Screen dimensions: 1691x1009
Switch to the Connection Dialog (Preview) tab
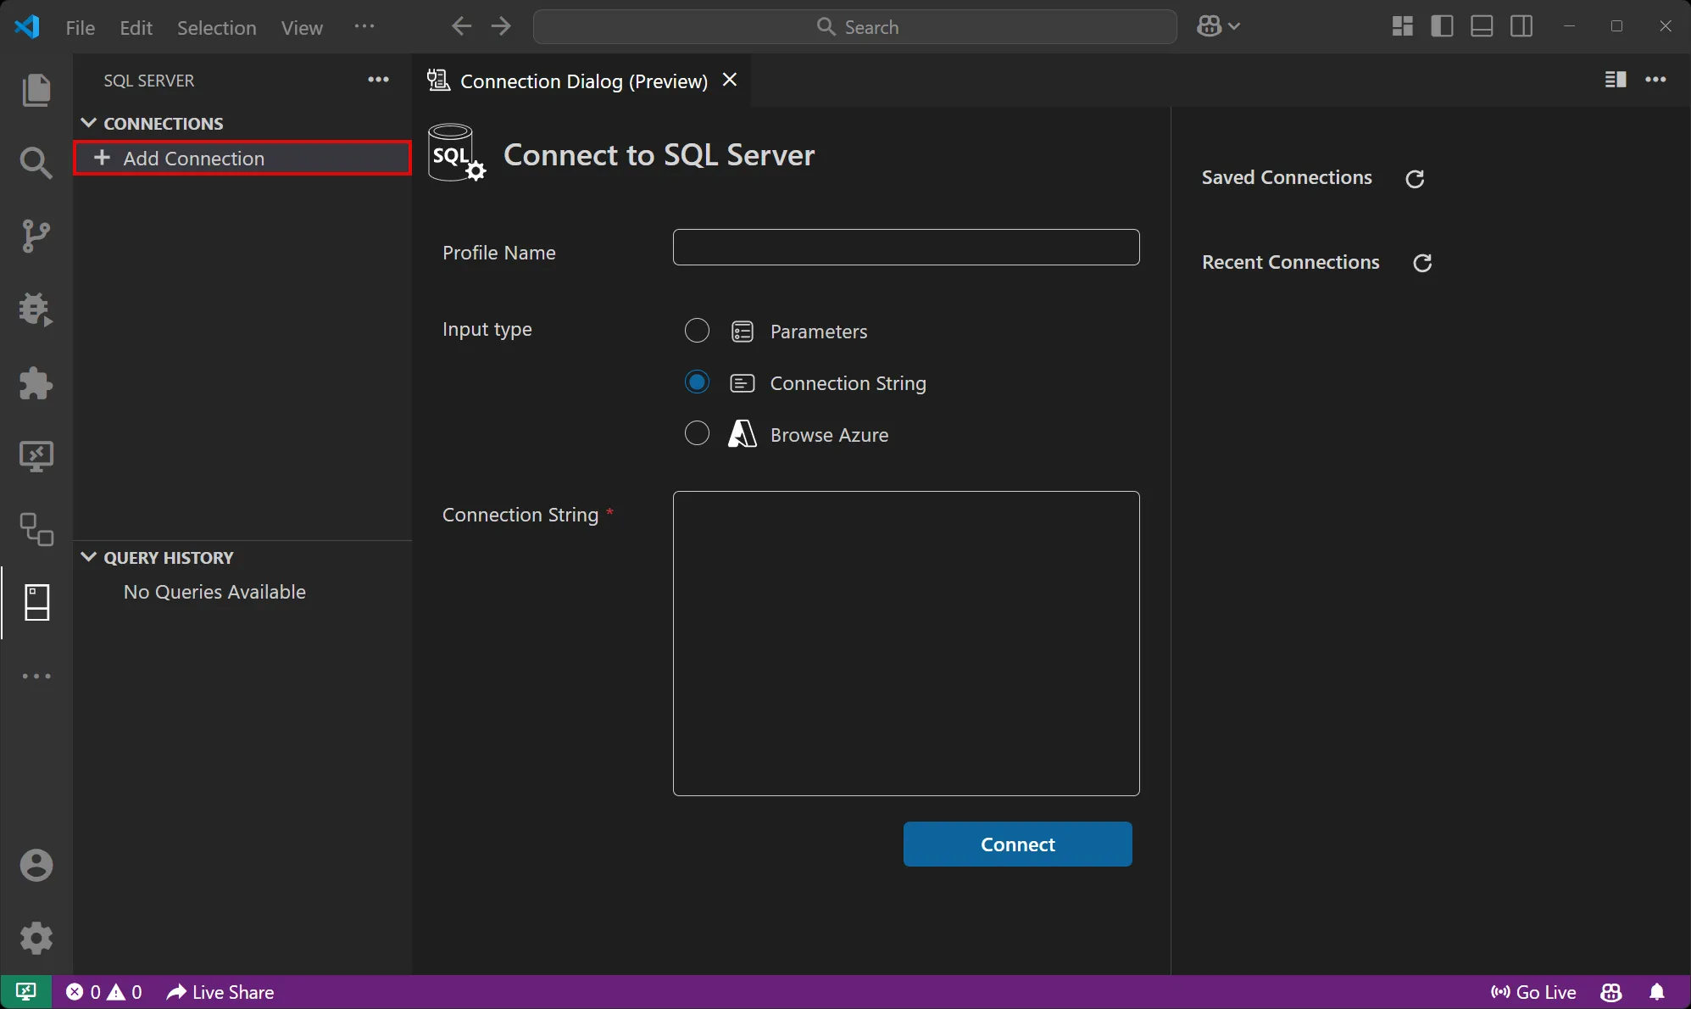click(x=583, y=81)
